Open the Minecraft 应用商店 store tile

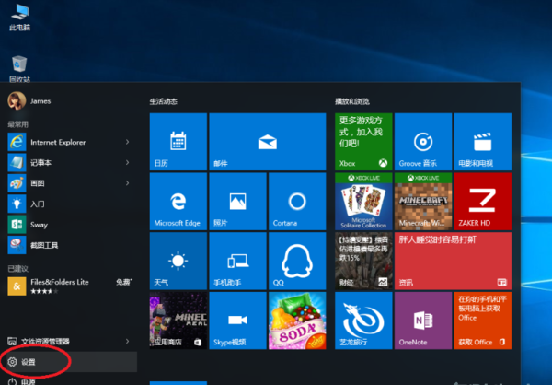coord(178,321)
